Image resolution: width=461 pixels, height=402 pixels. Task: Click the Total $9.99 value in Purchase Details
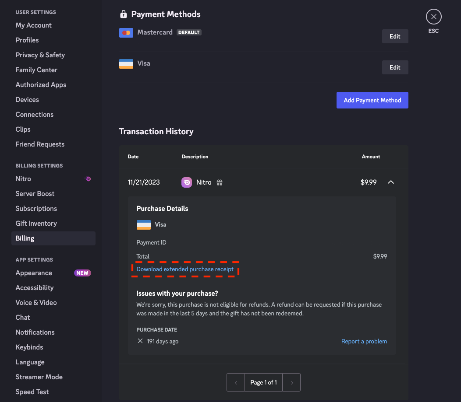380,256
